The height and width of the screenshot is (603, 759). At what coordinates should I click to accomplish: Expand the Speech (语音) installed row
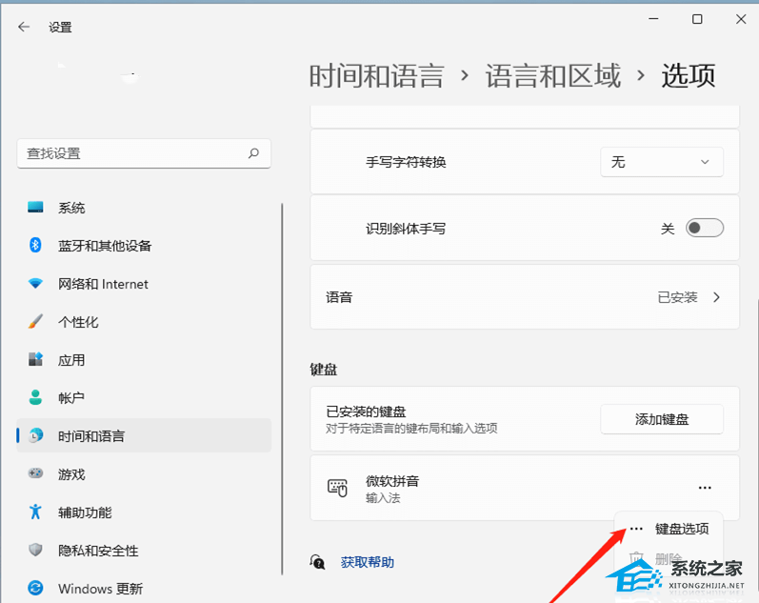pyautogui.click(x=716, y=297)
